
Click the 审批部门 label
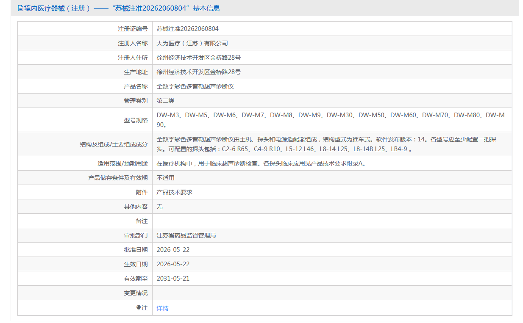click(x=136, y=235)
